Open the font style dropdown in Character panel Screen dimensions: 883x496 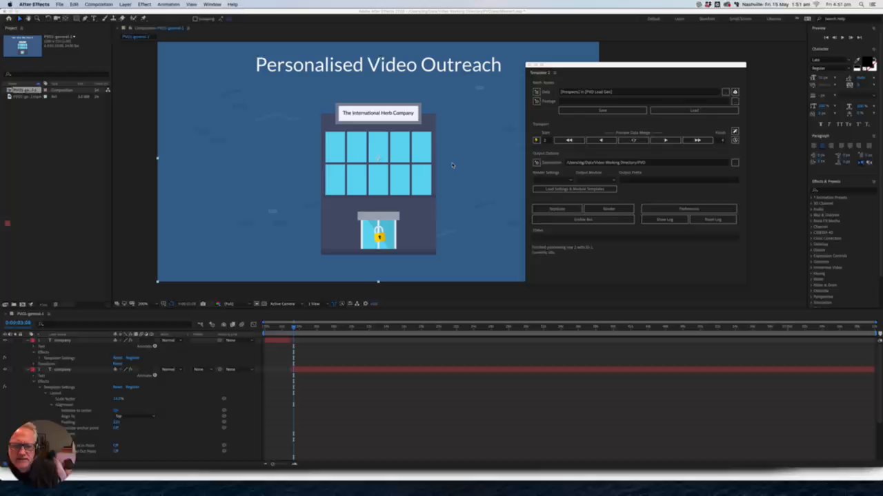[x=831, y=68]
